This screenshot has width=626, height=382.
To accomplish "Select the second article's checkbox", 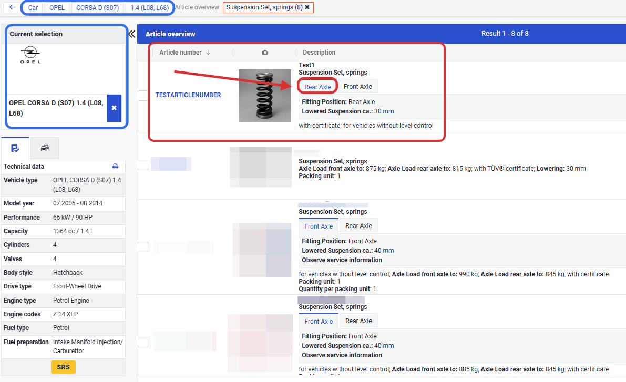I will [143, 165].
